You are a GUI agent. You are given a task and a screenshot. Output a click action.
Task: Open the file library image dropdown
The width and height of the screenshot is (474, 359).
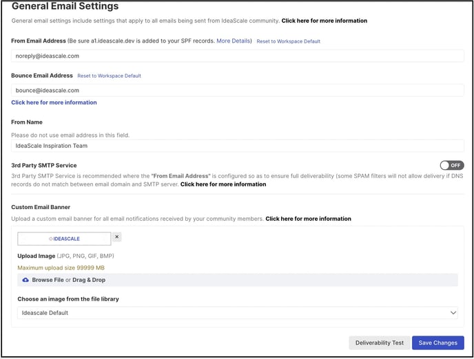tap(238, 313)
